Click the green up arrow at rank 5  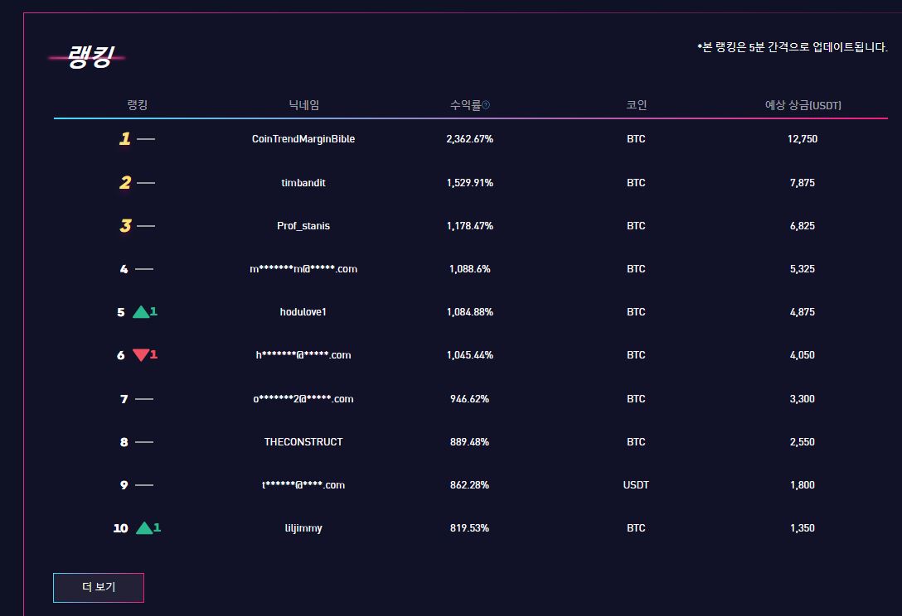141,312
